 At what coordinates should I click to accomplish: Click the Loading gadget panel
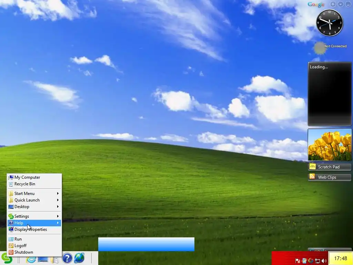(x=330, y=94)
